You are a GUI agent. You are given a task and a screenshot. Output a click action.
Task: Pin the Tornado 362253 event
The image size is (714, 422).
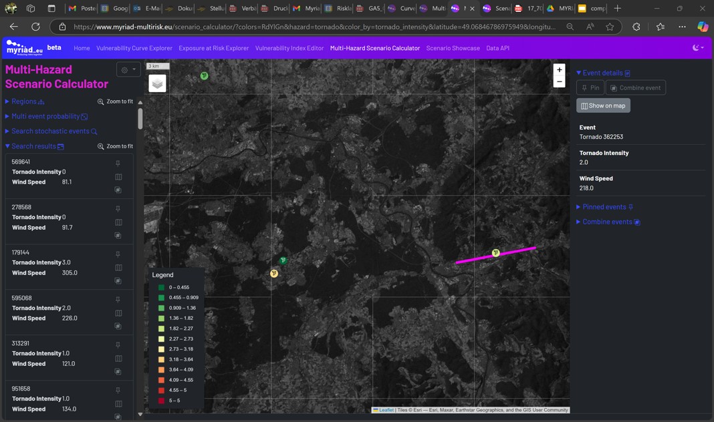[590, 87]
